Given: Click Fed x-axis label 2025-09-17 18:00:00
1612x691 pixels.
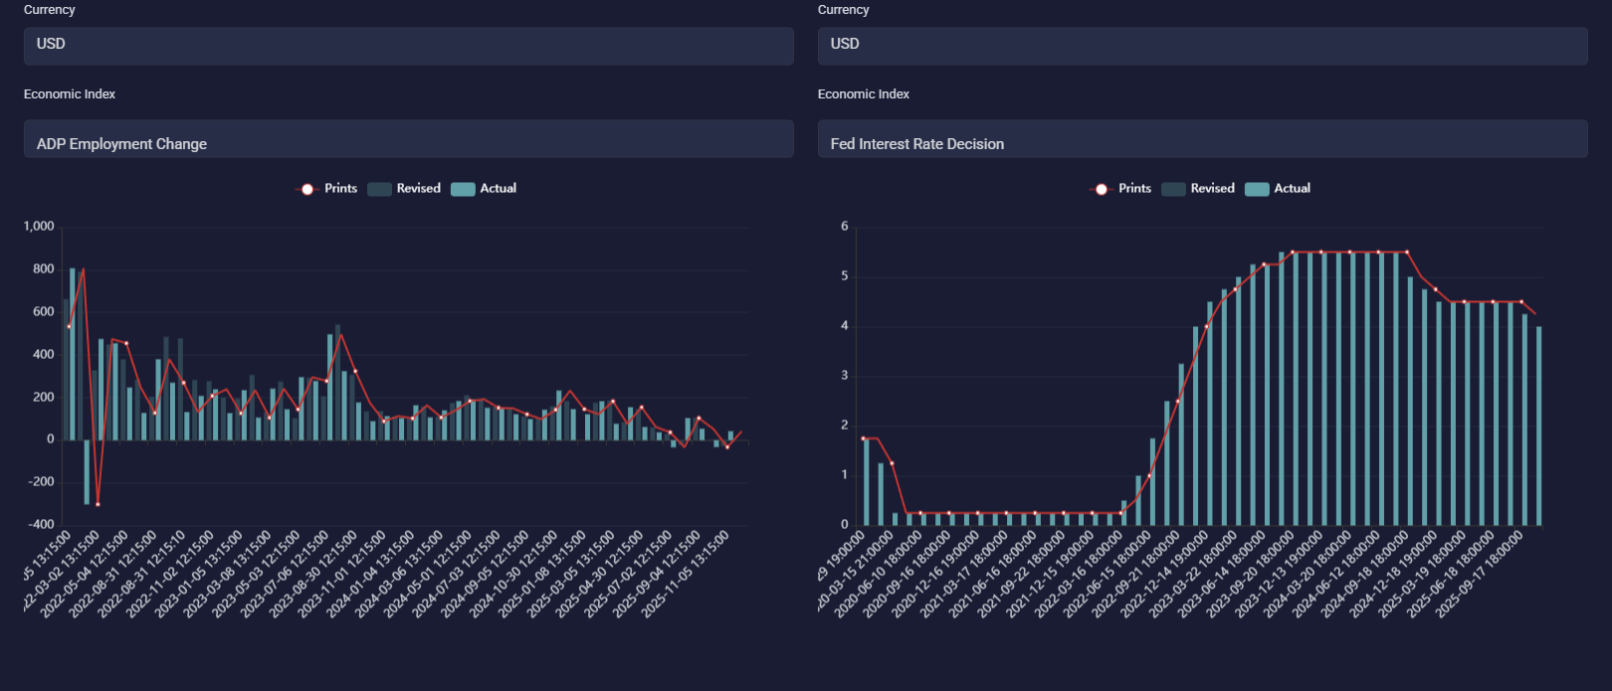Looking at the screenshot, I should point(1481,575).
